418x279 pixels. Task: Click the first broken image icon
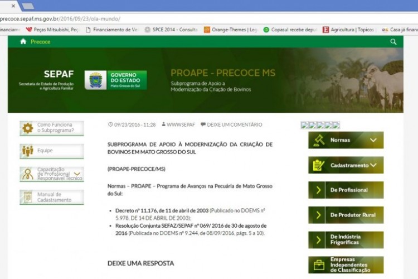304,125
